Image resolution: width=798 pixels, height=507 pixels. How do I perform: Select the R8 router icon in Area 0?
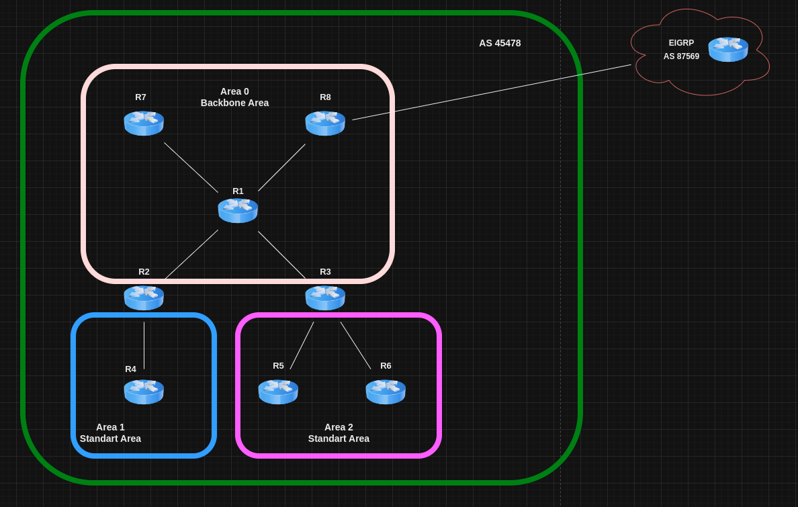[325, 123]
